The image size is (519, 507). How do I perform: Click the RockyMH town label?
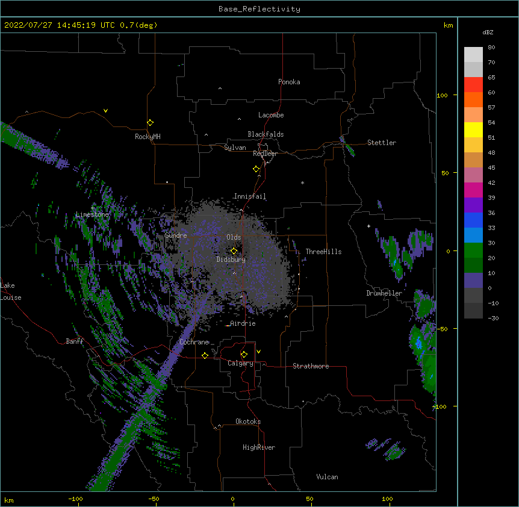pyautogui.click(x=148, y=137)
